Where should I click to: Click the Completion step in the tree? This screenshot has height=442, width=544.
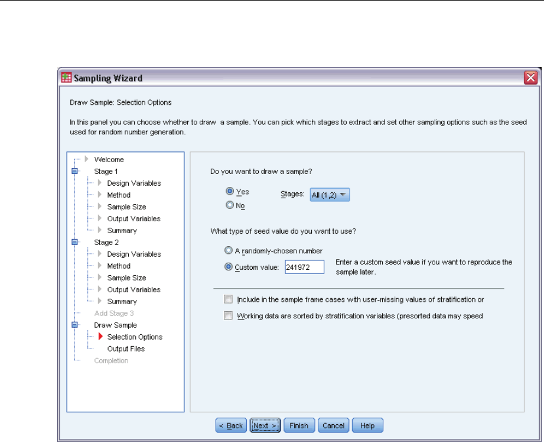click(x=111, y=360)
